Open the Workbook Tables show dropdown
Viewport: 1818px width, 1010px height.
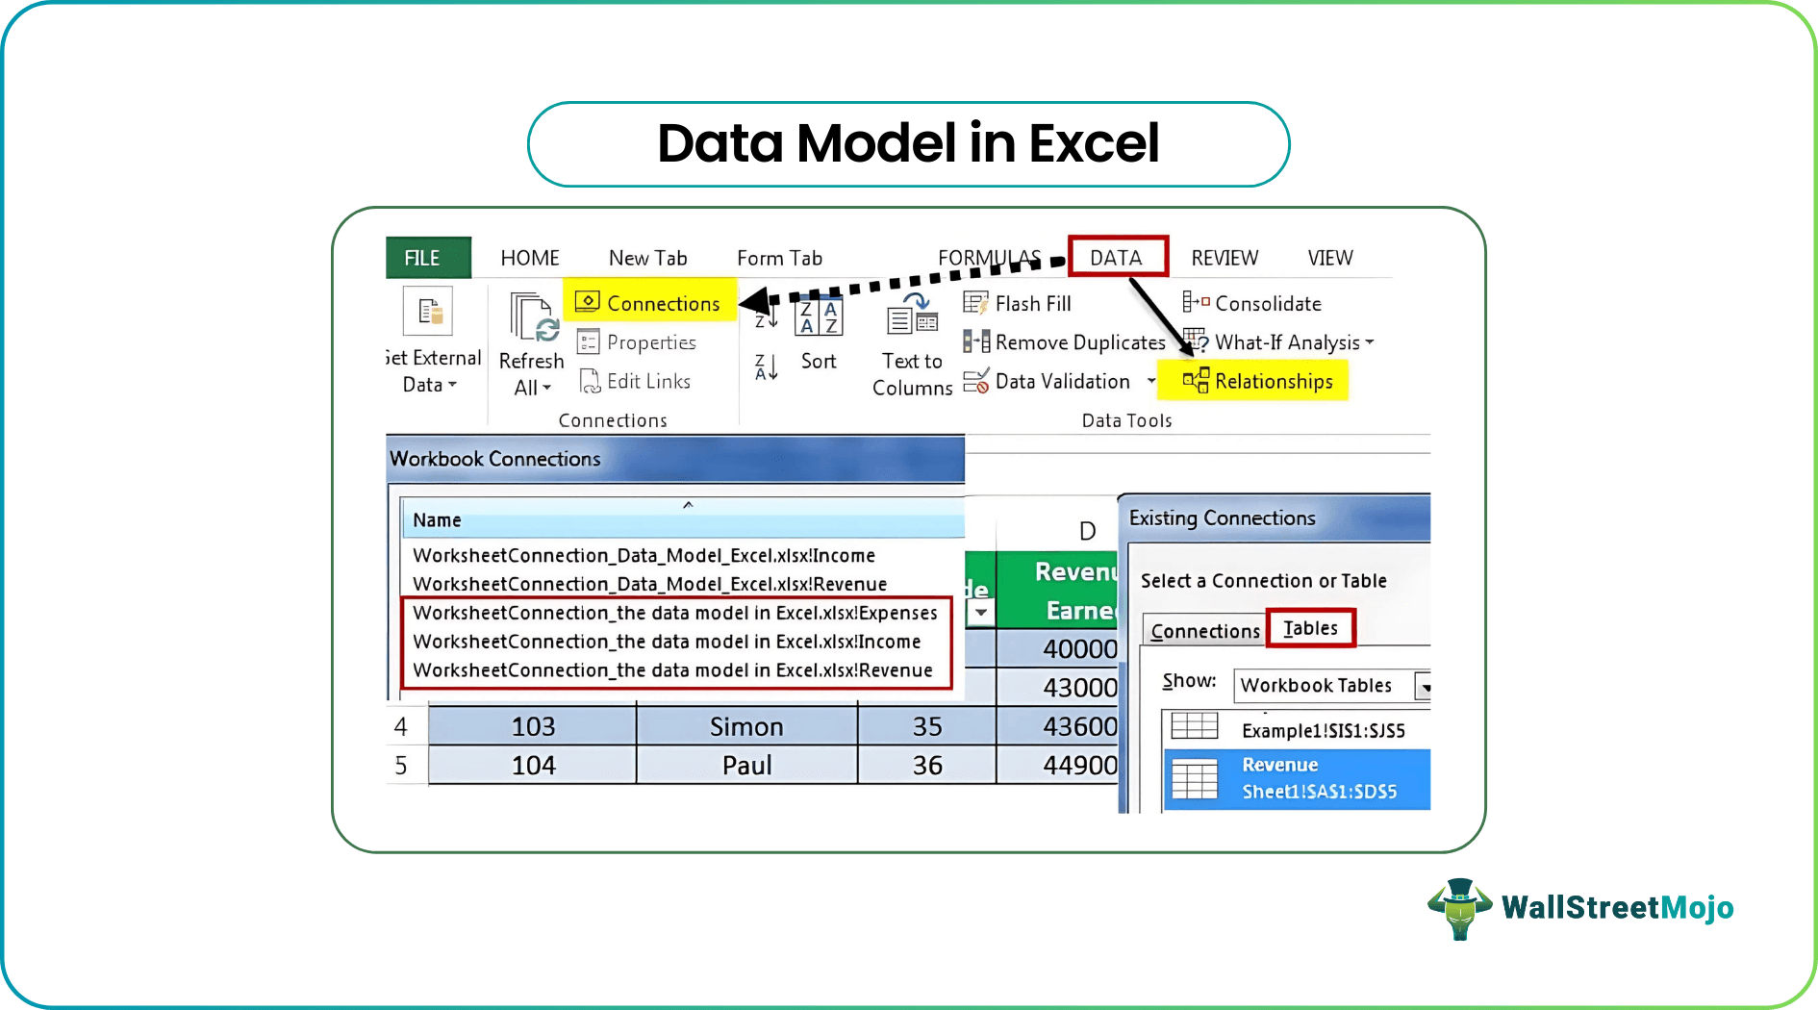pos(1427,685)
